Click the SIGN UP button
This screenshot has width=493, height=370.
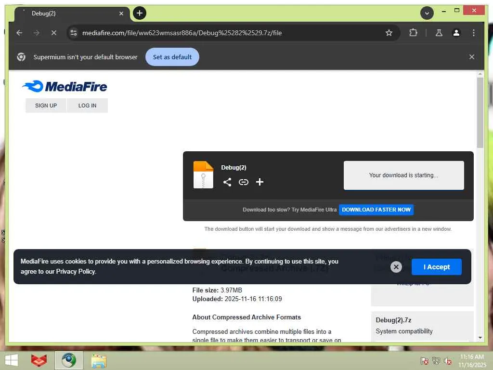(x=46, y=106)
